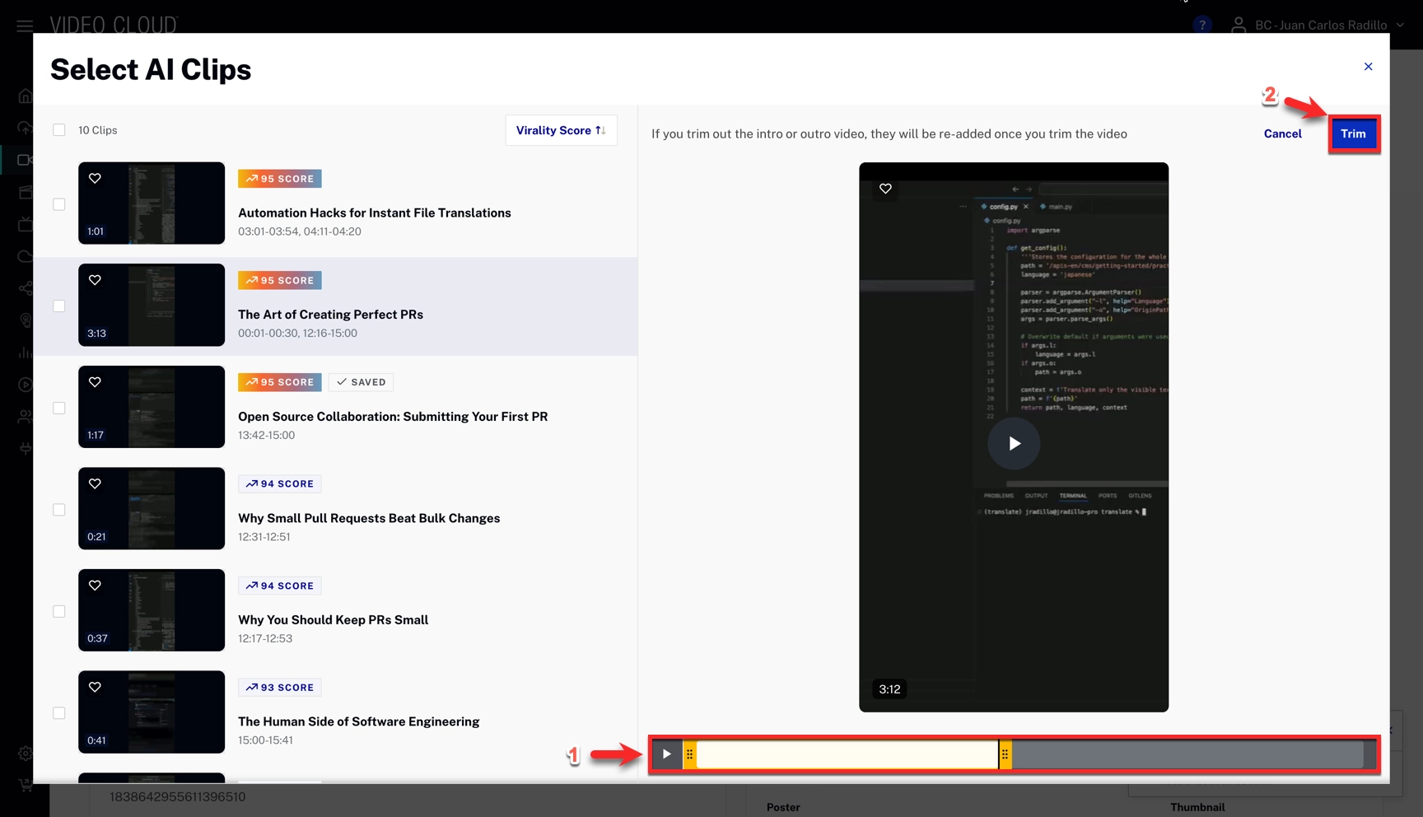Image resolution: width=1423 pixels, height=817 pixels.
Task: Select Open Source Collaboration clip title
Action: (x=392, y=417)
